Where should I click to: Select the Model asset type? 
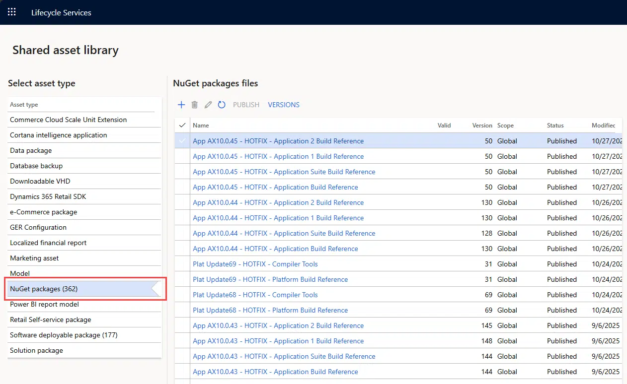20,273
